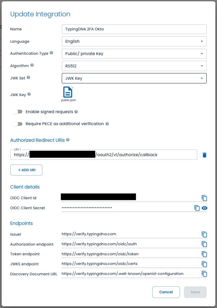Click the help icon beside JWK Set

coord(28,77)
